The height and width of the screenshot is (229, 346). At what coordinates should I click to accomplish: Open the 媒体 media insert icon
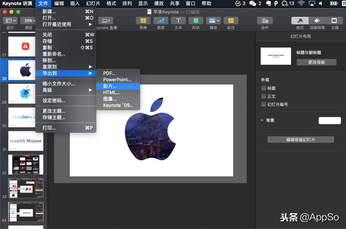[213, 21]
